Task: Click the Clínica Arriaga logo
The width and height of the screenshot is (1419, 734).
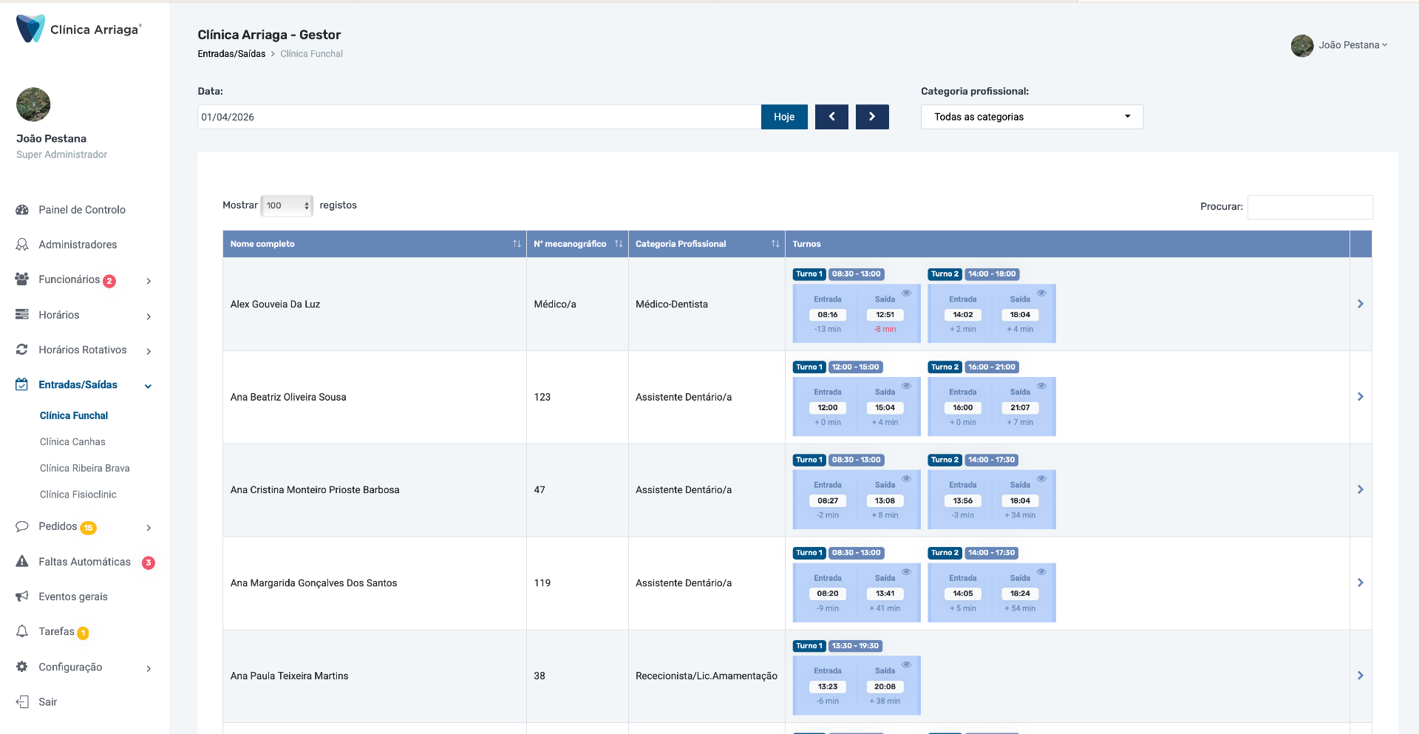Action: (78, 29)
